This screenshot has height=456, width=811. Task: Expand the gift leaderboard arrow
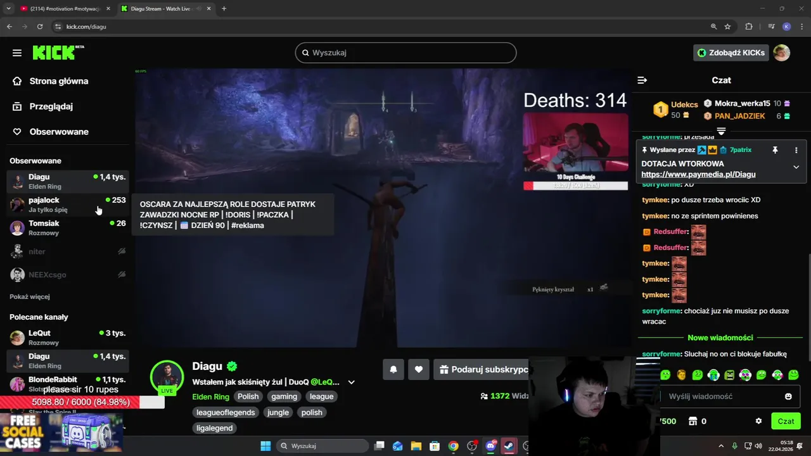[721, 131]
